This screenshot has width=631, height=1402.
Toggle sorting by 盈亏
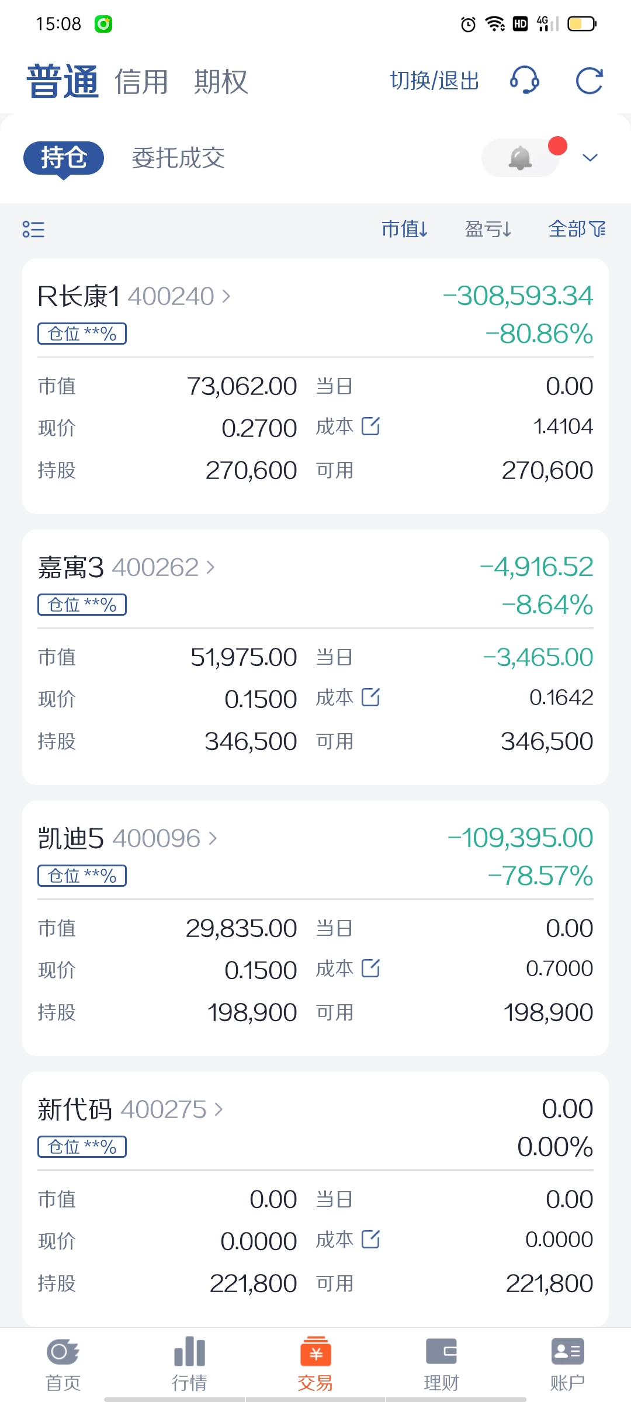(x=488, y=229)
